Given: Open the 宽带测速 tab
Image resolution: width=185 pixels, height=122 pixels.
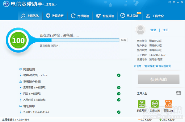Looking at the screenshot, I should [80, 16].
